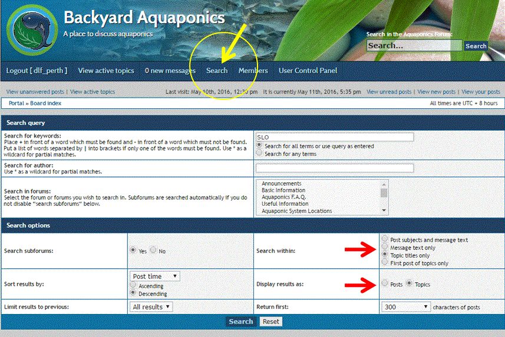The height and width of the screenshot is (337, 505).
Task: Open small 'View active topics' link below navbar
Action: click(x=93, y=92)
